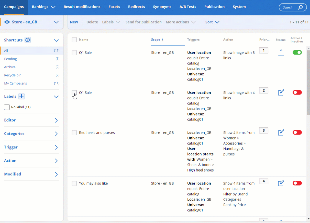
Task: Click the priority 3 value box
Action: point(264,130)
